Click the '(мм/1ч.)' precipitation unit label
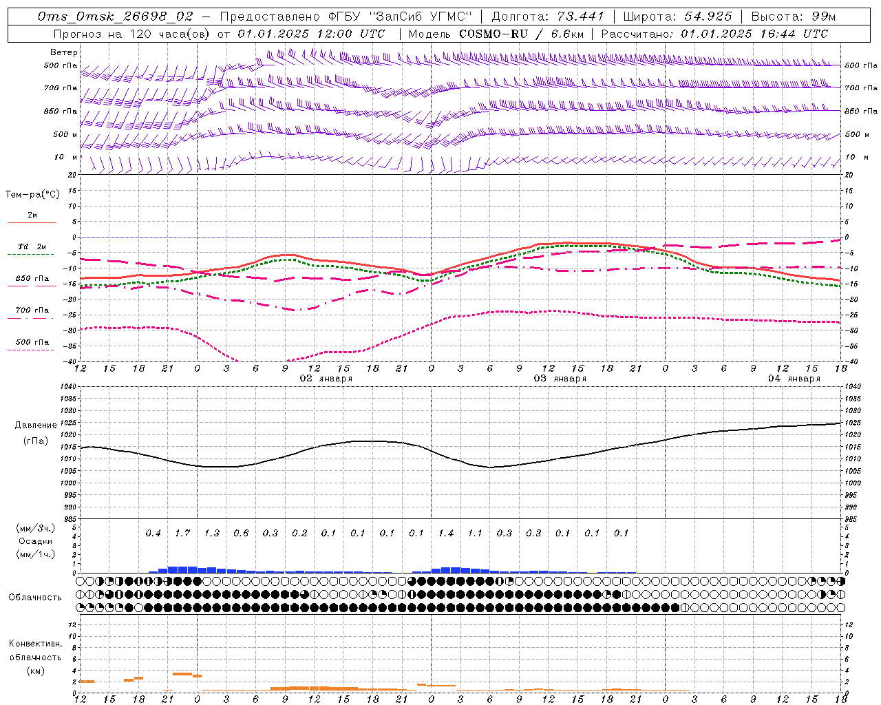Image resolution: width=881 pixels, height=705 pixels. pos(36,554)
